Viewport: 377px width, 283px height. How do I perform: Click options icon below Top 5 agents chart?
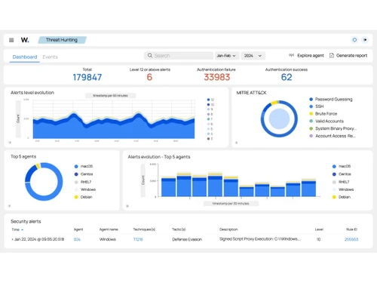pos(9,206)
